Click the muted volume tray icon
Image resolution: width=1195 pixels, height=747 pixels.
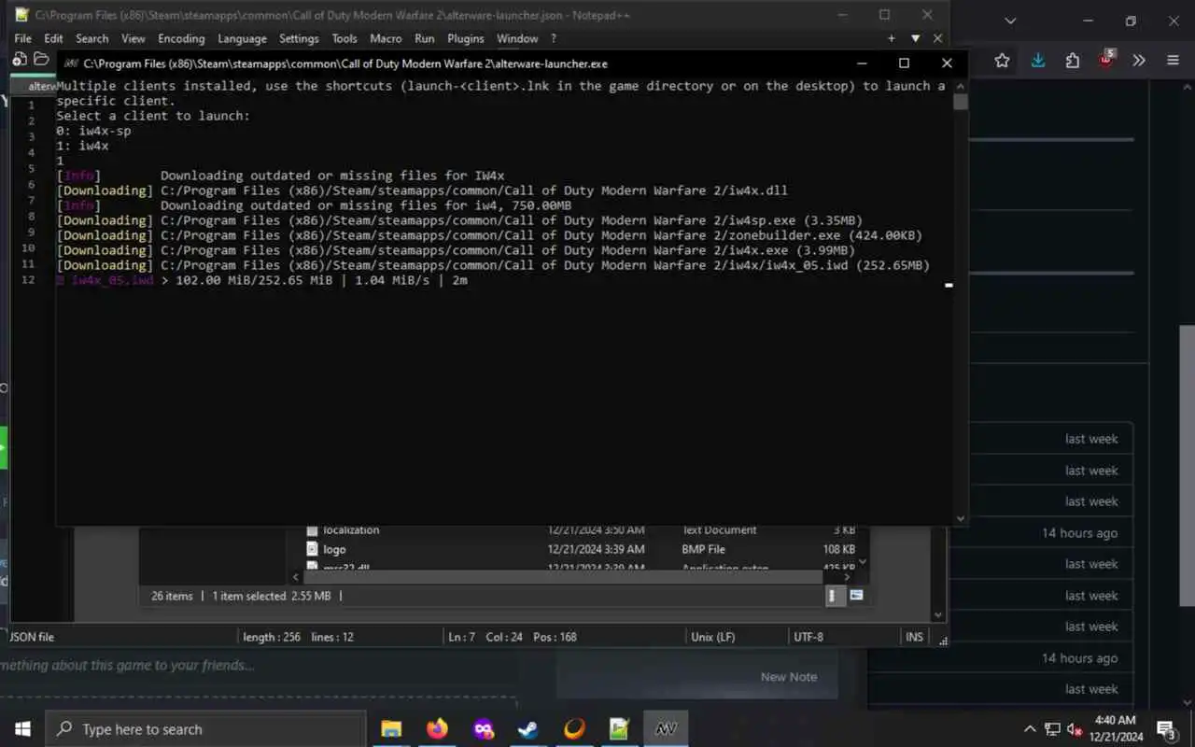(x=1075, y=729)
